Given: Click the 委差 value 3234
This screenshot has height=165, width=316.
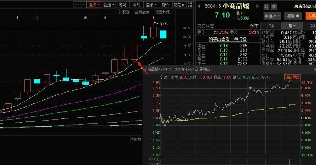Looking at the screenshot, I should pyautogui.click(x=254, y=32).
